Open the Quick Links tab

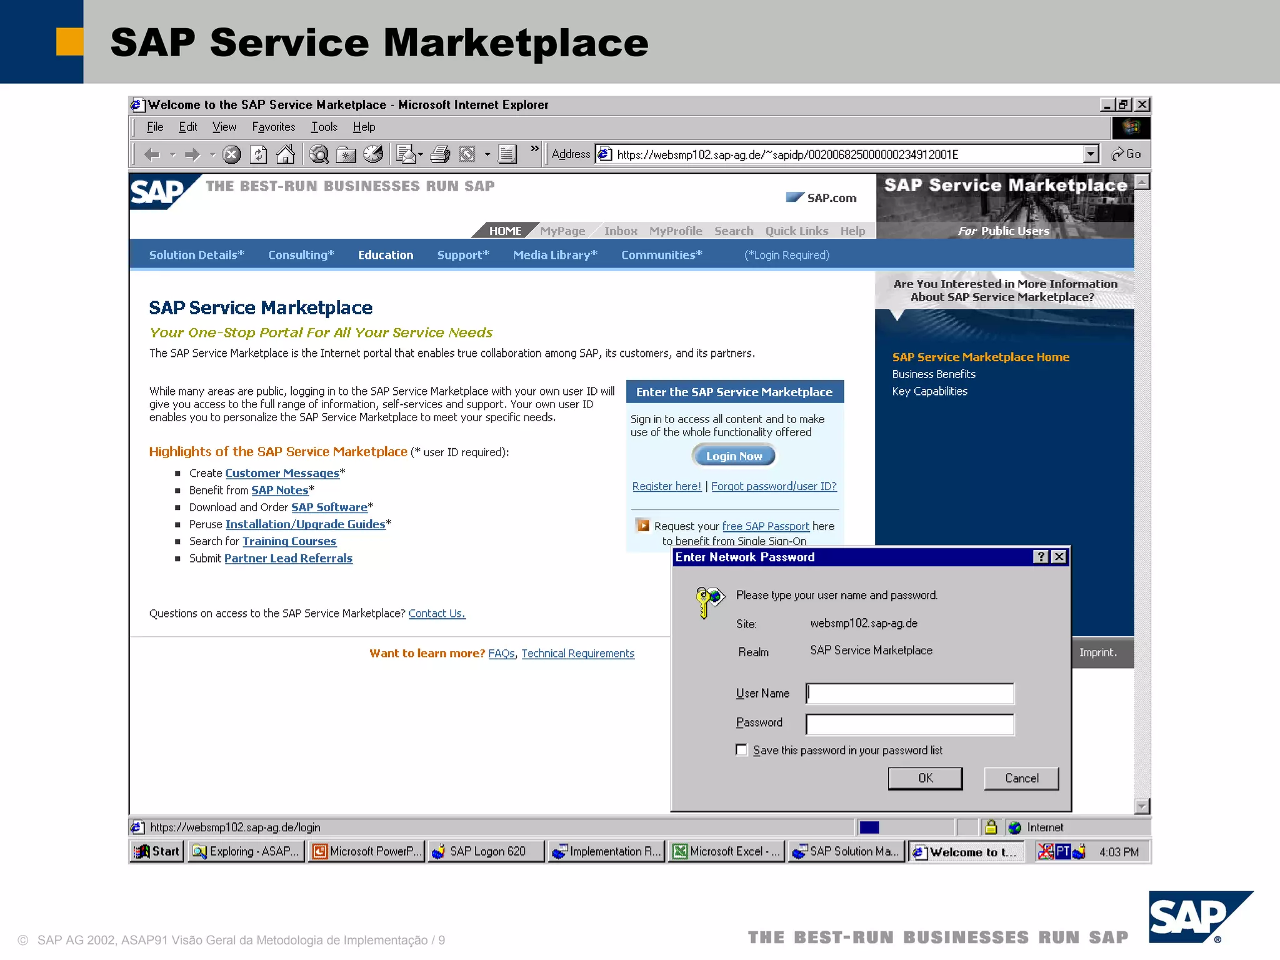click(x=797, y=231)
